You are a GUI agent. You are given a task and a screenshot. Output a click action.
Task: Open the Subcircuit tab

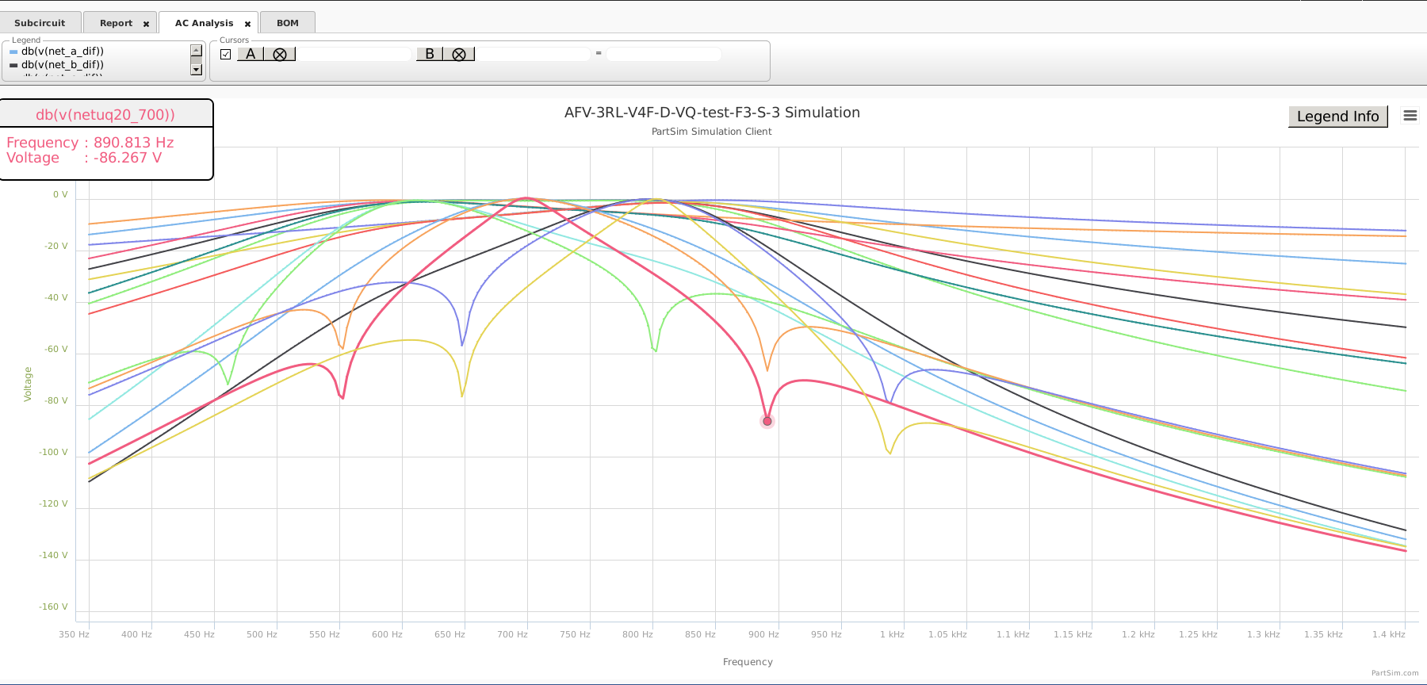(40, 23)
